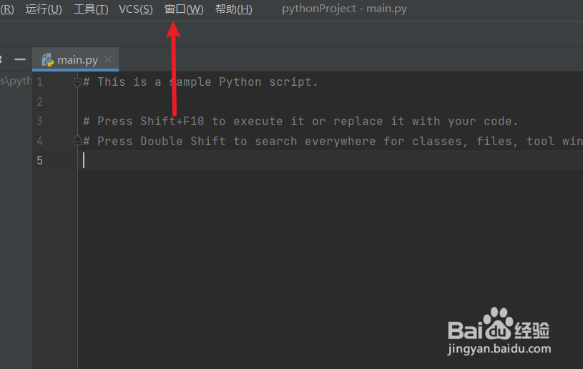Click line number 5 in the gutter

click(x=40, y=161)
